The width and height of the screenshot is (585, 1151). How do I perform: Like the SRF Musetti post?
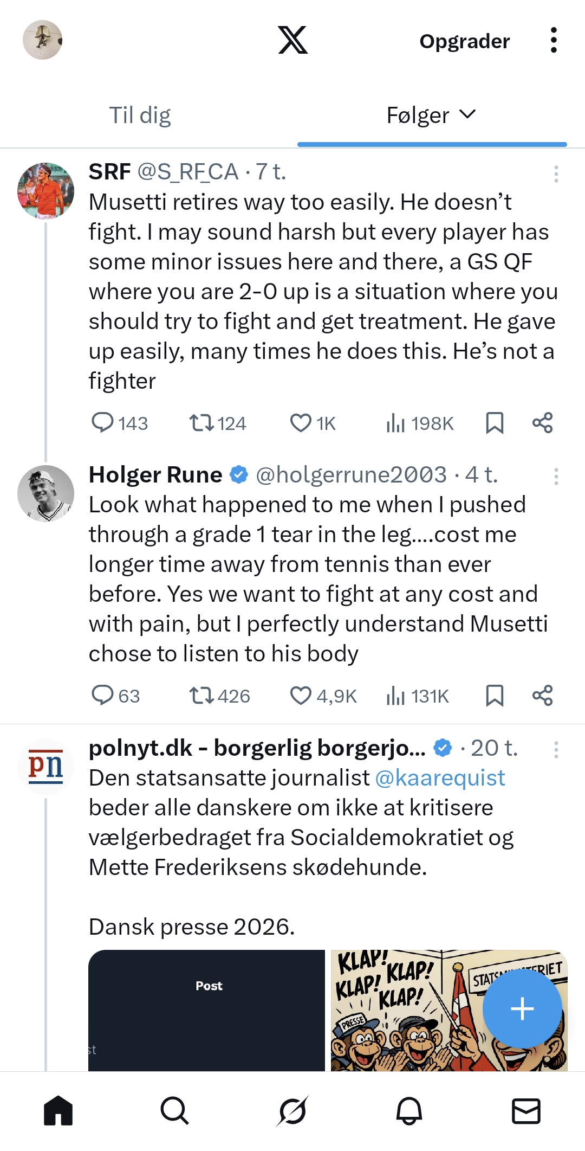click(x=301, y=423)
